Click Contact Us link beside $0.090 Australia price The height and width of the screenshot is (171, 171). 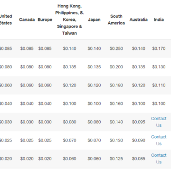pyautogui.click(x=159, y=140)
